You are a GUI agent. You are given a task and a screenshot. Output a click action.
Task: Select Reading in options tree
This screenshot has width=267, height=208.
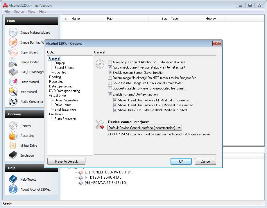click(x=55, y=77)
